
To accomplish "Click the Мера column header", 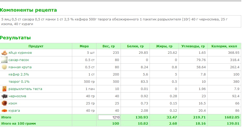I will coord(84,46).
